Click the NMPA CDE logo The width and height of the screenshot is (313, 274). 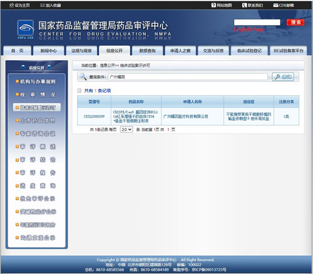(26, 29)
